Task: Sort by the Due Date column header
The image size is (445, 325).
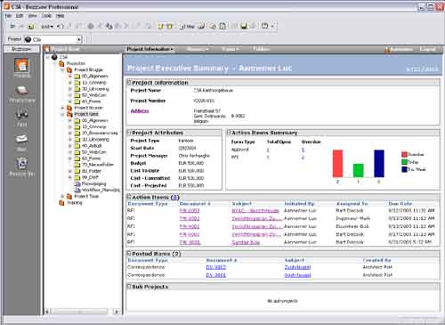Action: 400,204
